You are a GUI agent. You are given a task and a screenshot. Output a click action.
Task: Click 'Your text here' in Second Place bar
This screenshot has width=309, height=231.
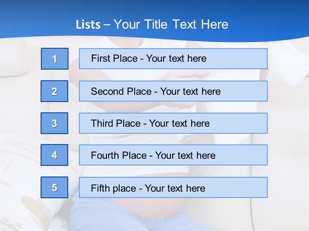click(190, 91)
